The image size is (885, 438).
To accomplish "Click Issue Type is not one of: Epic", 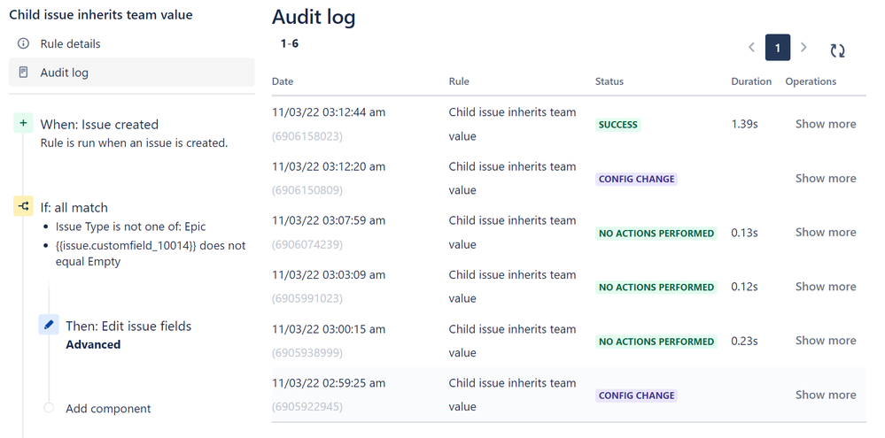I will click(131, 227).
